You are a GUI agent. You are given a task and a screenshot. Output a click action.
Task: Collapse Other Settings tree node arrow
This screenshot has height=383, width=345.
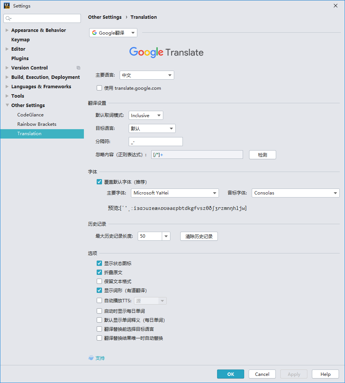7,105
